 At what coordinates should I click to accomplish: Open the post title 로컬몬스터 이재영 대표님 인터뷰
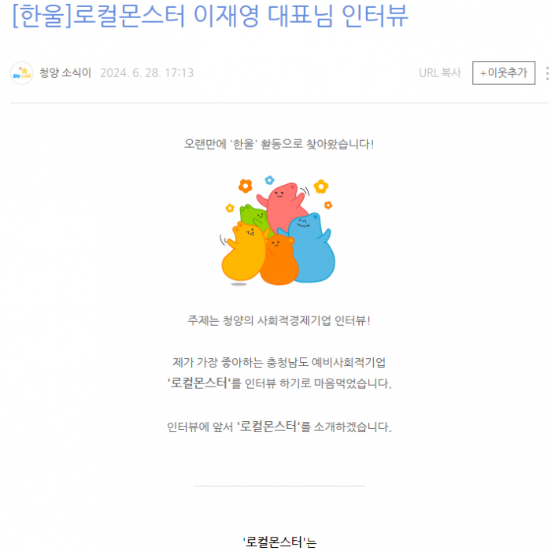pyautogui.click(x=210, y=16)
